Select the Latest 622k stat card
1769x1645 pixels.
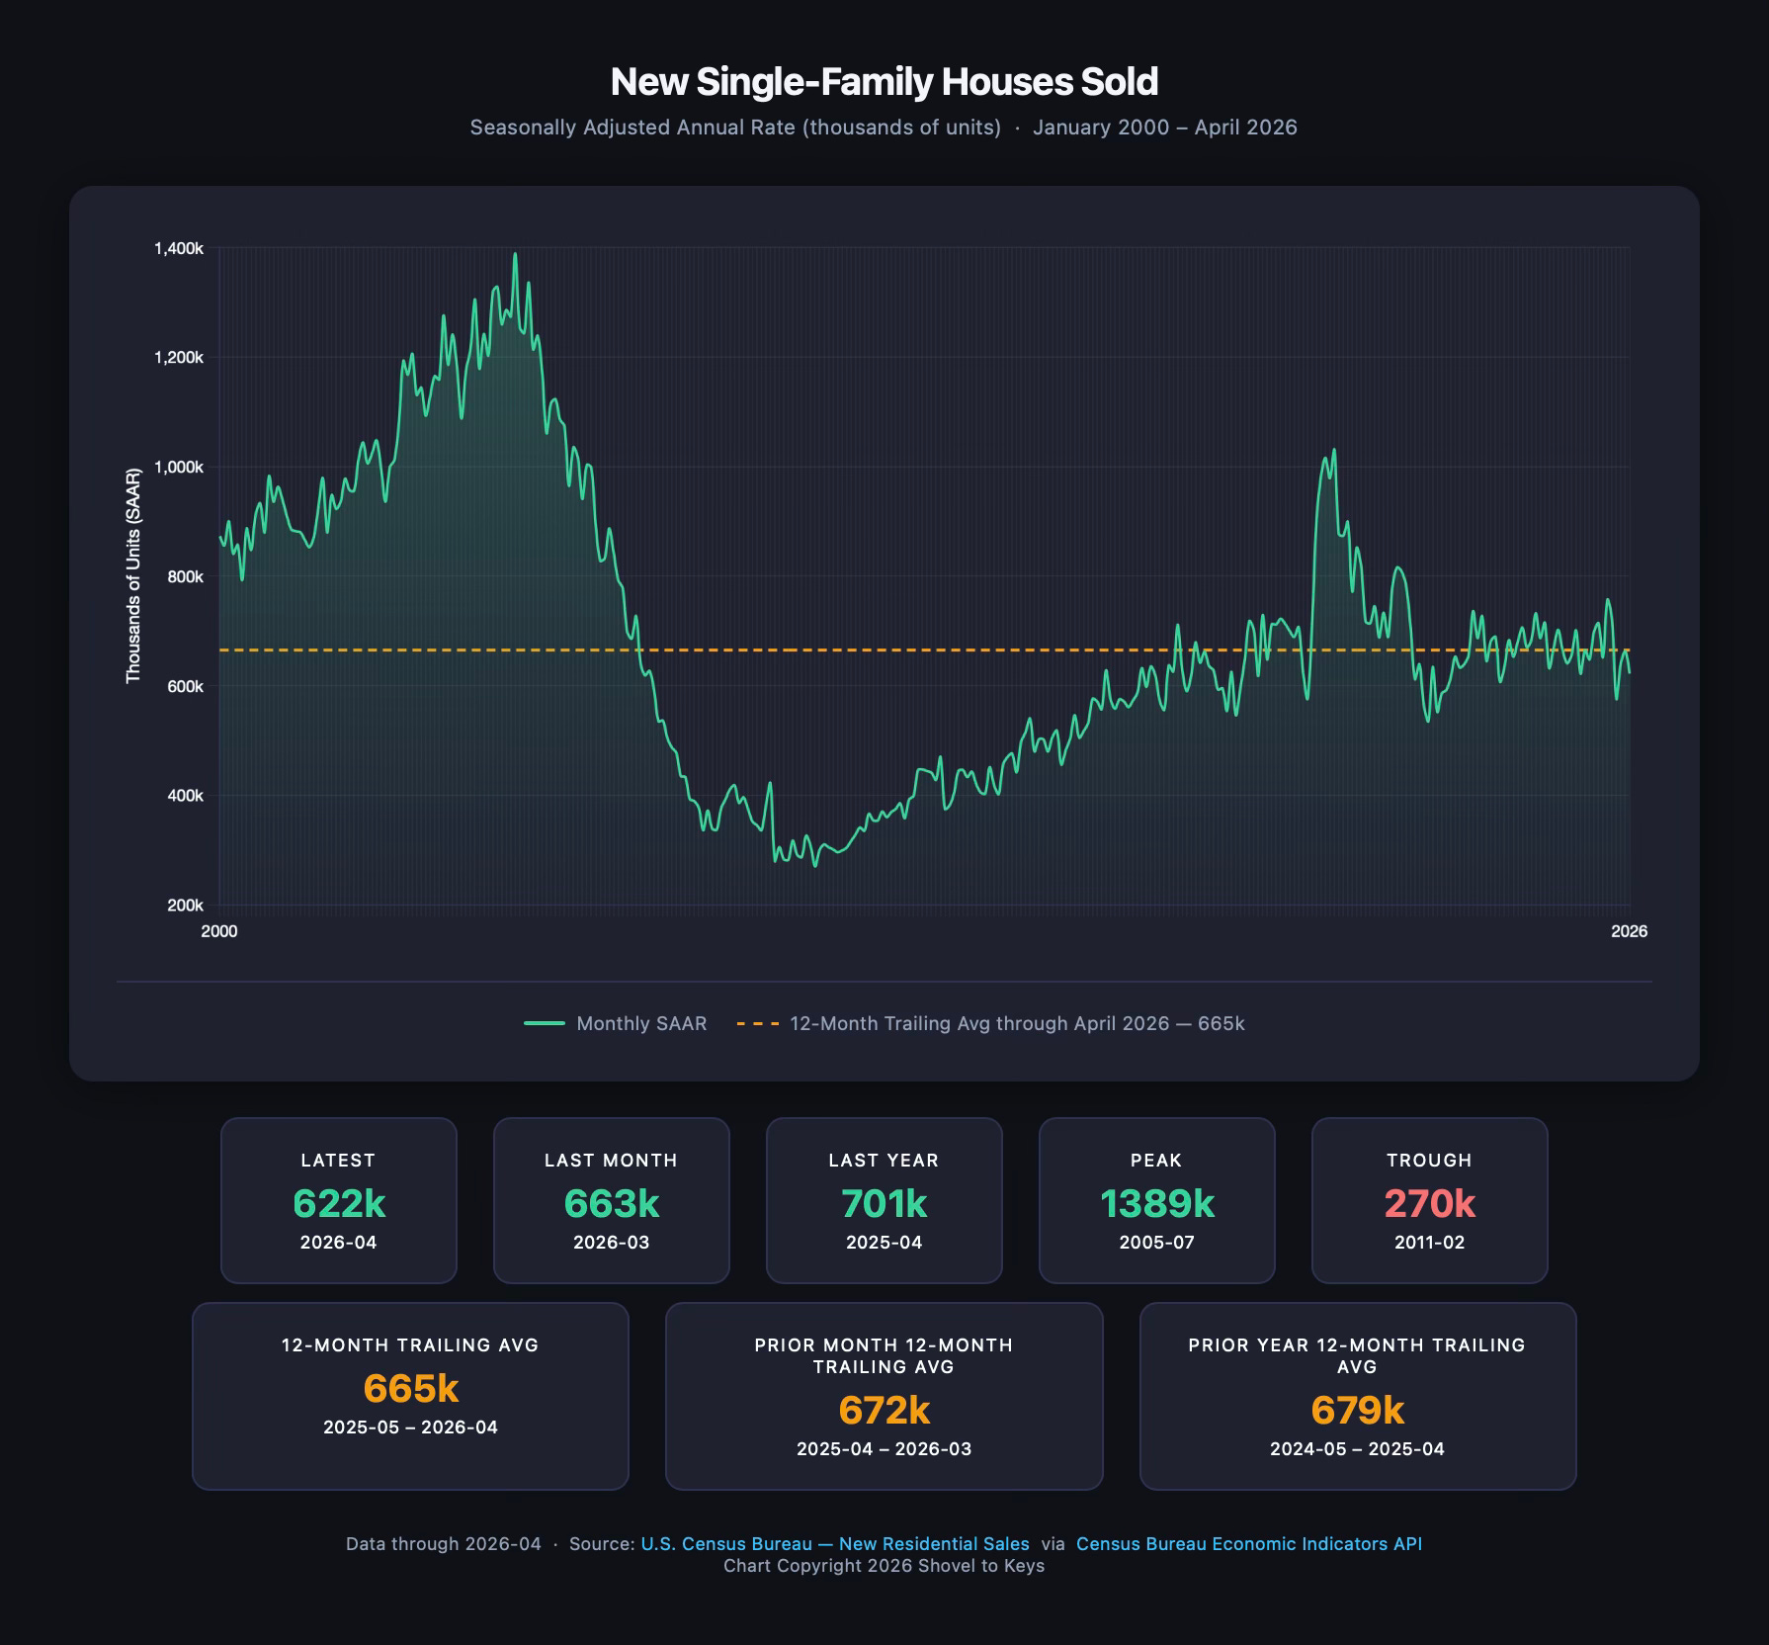click(x=339, y=1200)
